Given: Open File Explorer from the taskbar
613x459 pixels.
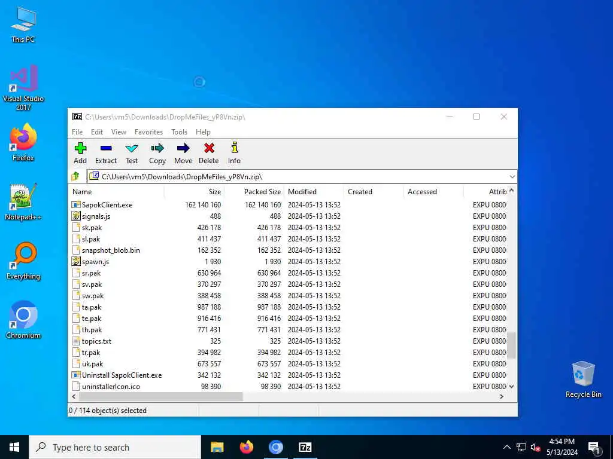Looking at the screenshot, I should pos(217,447).
